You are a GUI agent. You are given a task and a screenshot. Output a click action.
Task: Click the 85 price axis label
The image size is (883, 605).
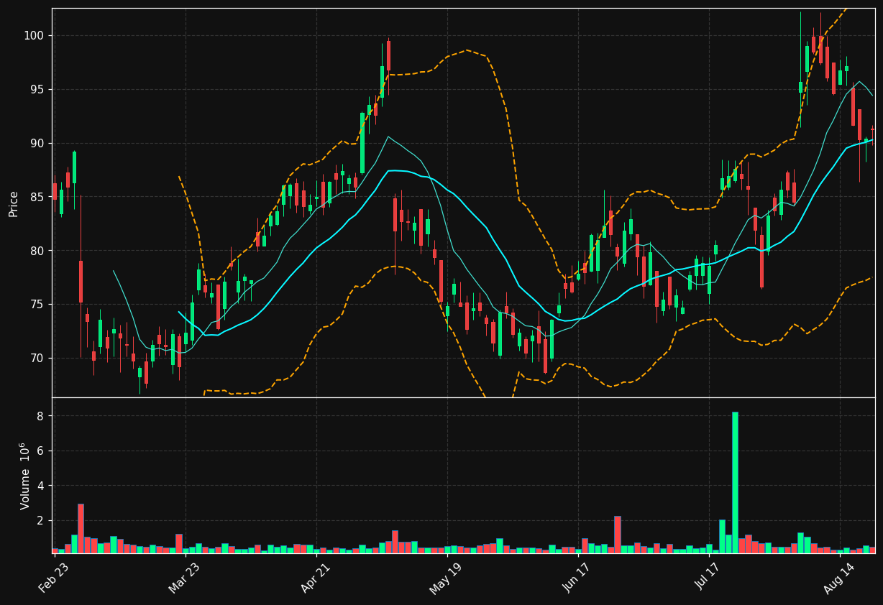(37, 197)
